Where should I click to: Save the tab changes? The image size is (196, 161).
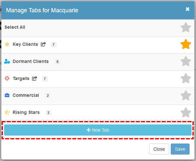pyautogui.click(x=180, y=149)
